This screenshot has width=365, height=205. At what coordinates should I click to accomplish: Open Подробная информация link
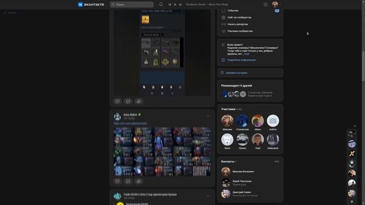(241, 60)
